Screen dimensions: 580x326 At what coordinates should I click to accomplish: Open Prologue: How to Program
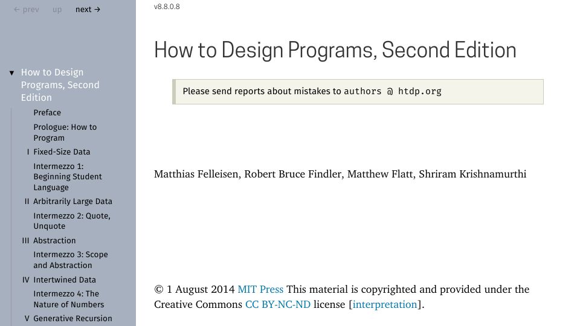pos(65,132)
